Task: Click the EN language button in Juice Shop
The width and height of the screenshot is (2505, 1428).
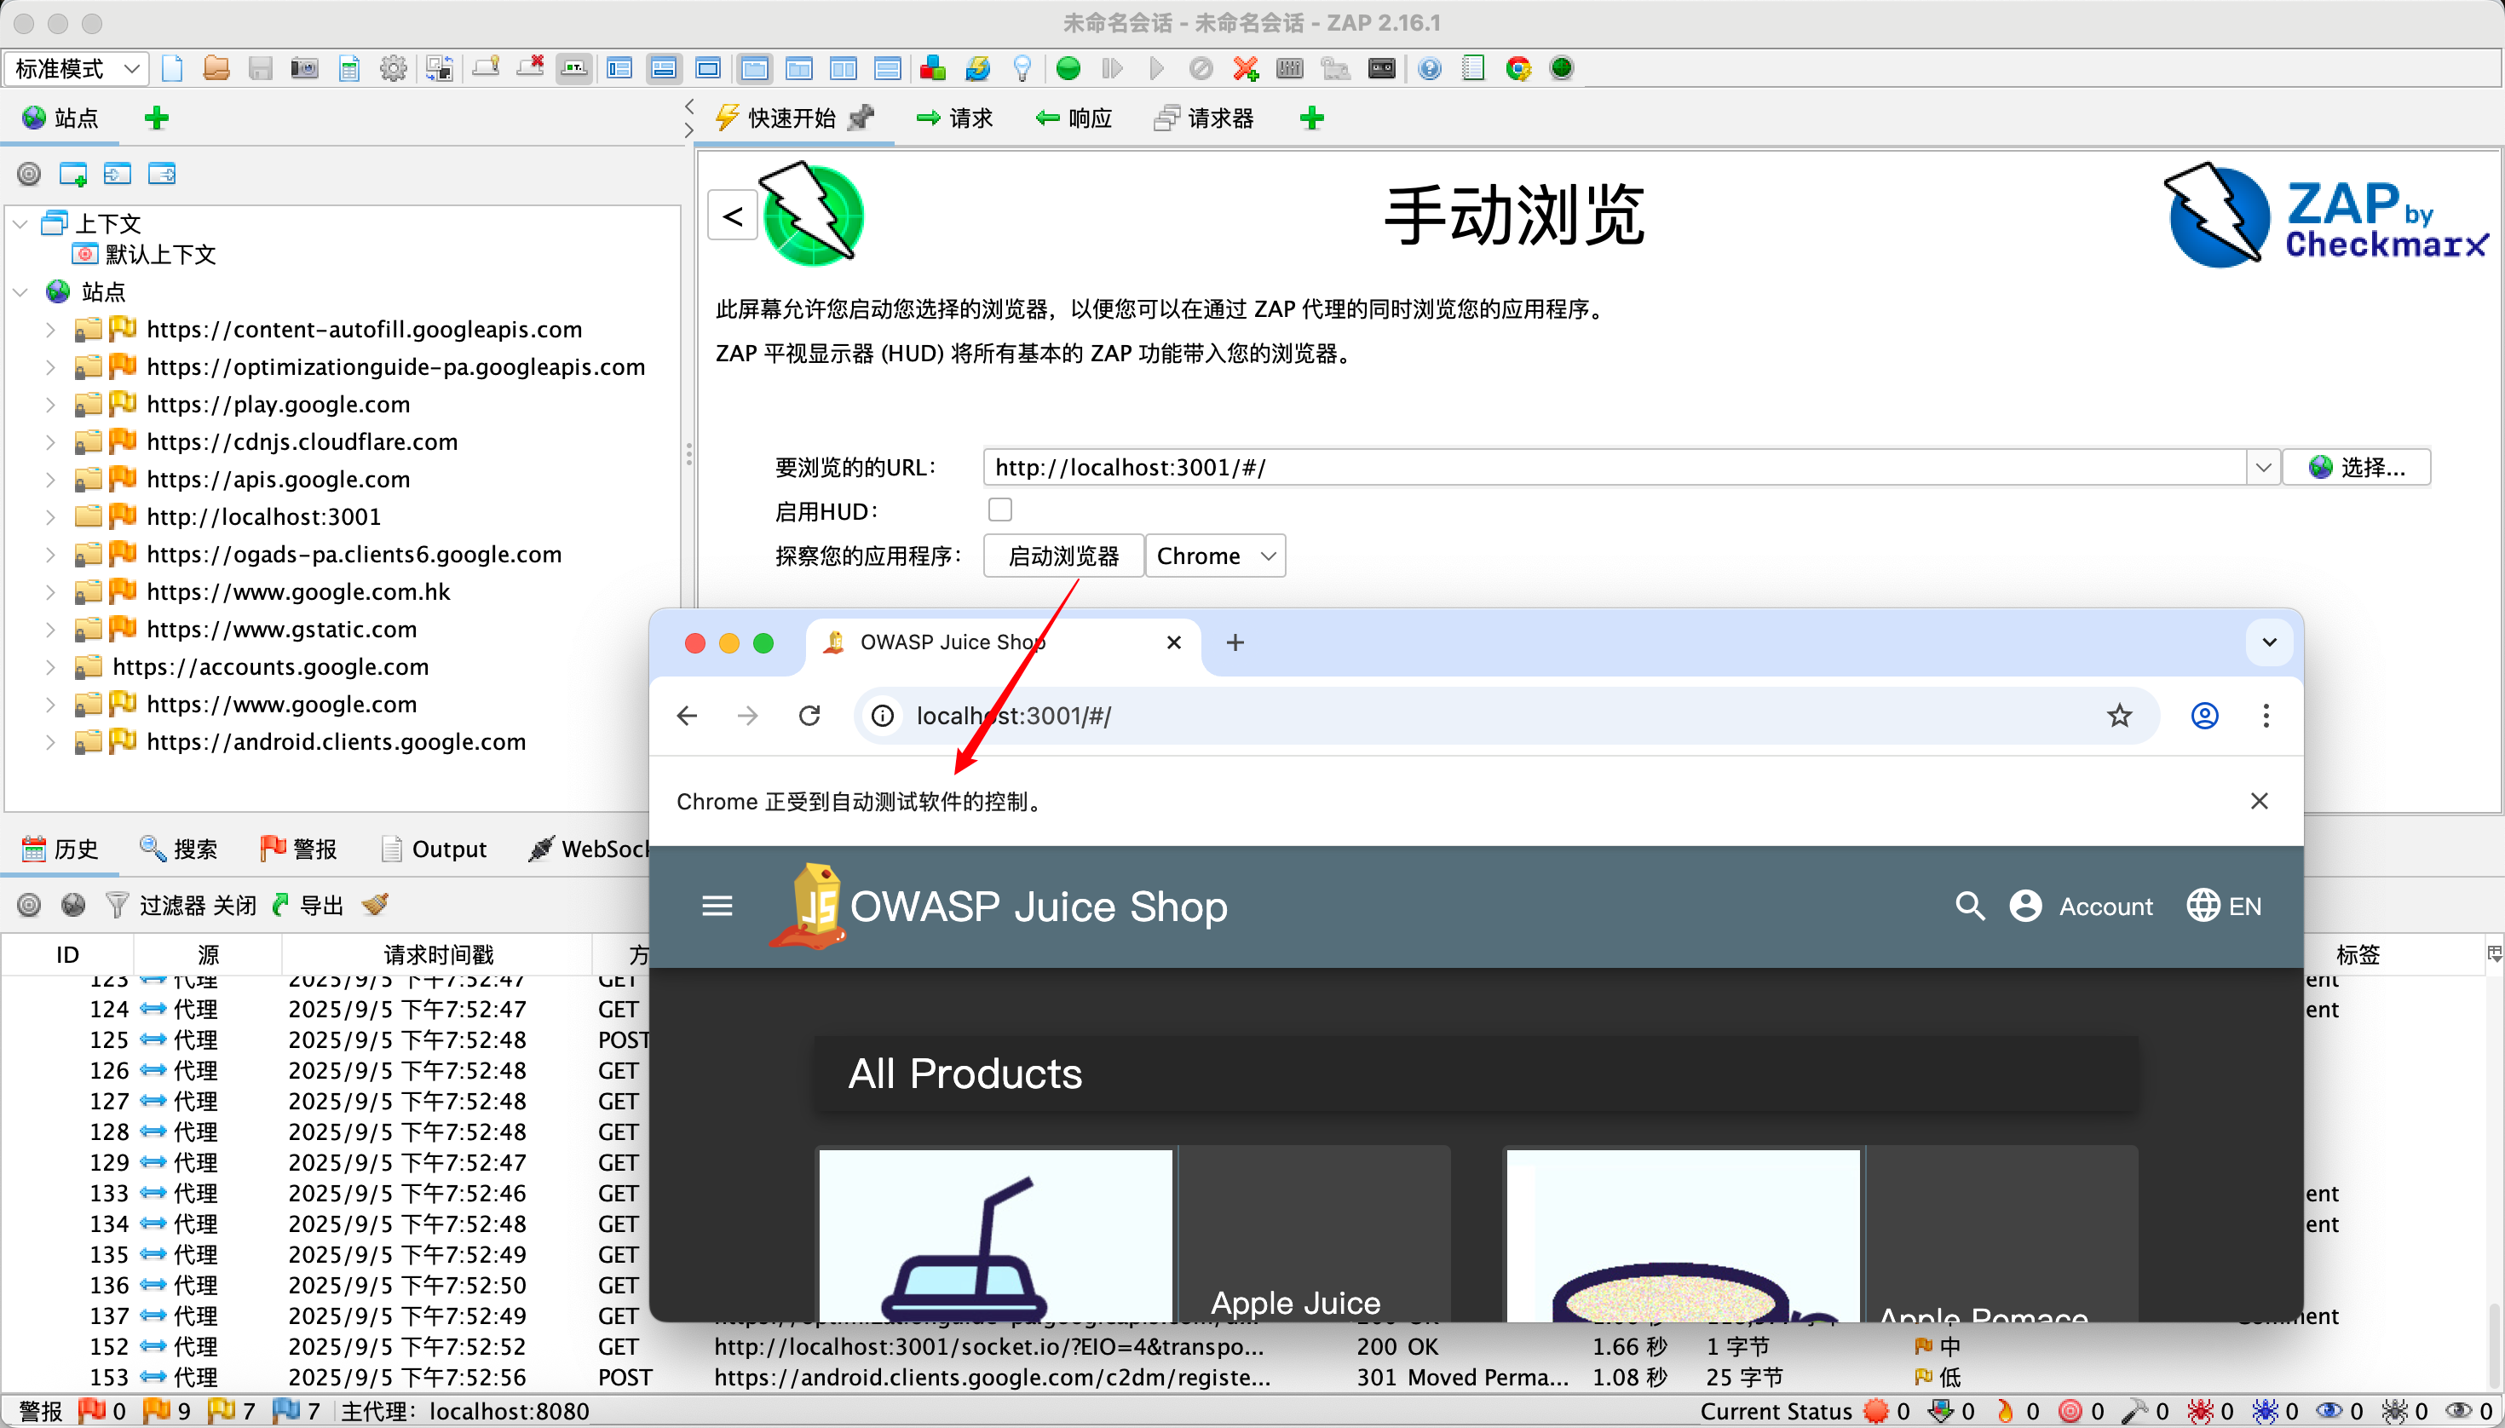Action: (2225, 907)
